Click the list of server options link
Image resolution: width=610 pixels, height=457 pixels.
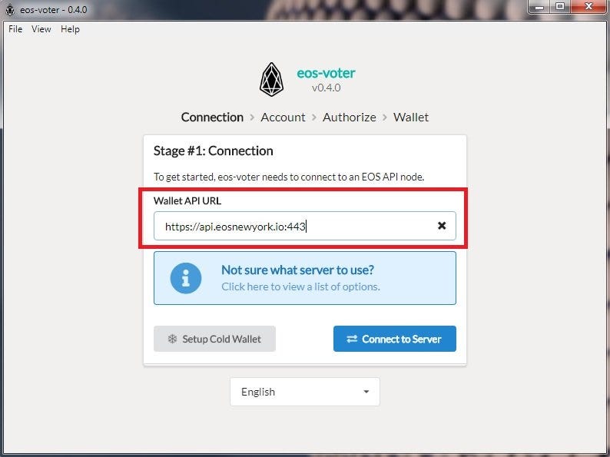(300, 286)
